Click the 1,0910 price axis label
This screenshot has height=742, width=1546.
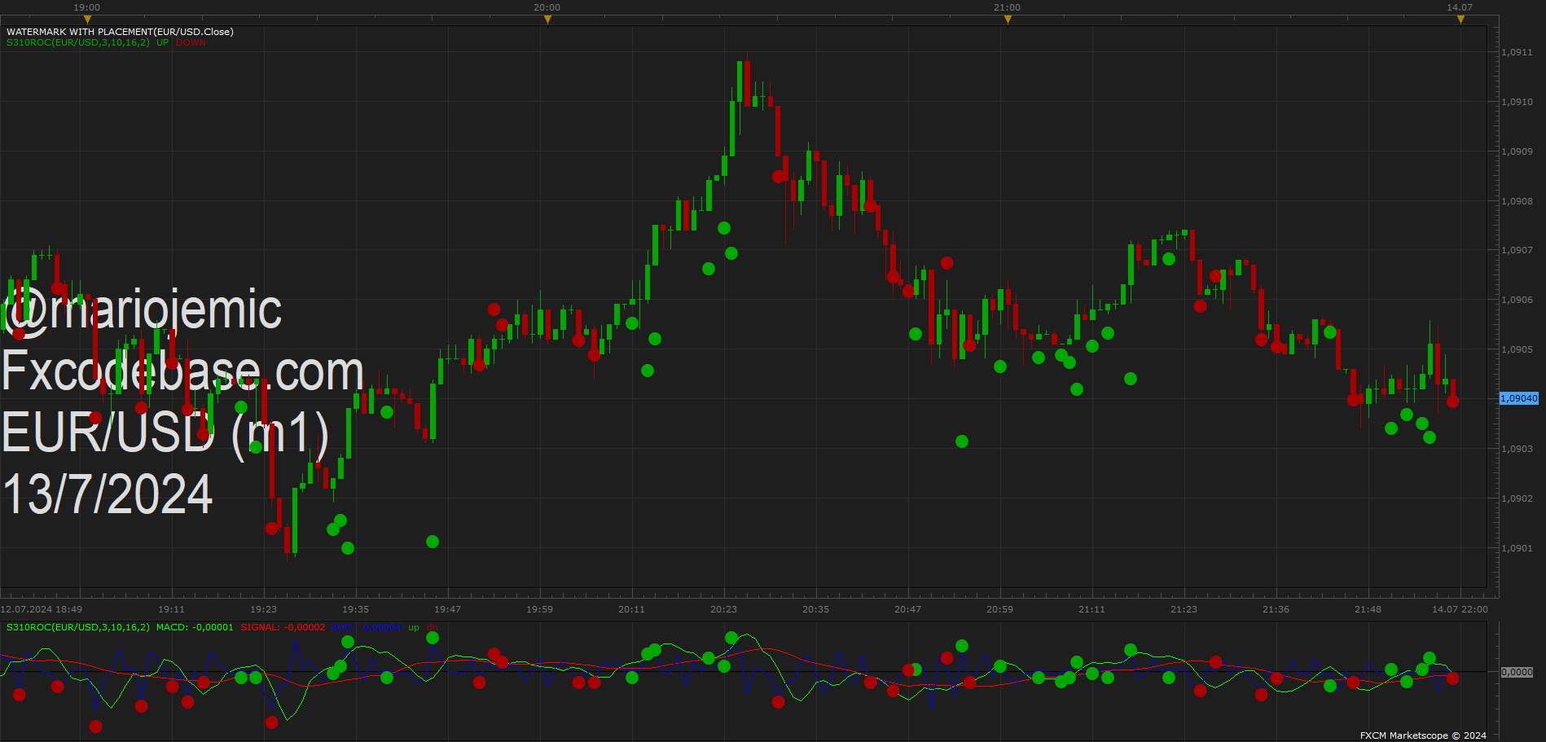(x=1517, y=102)
